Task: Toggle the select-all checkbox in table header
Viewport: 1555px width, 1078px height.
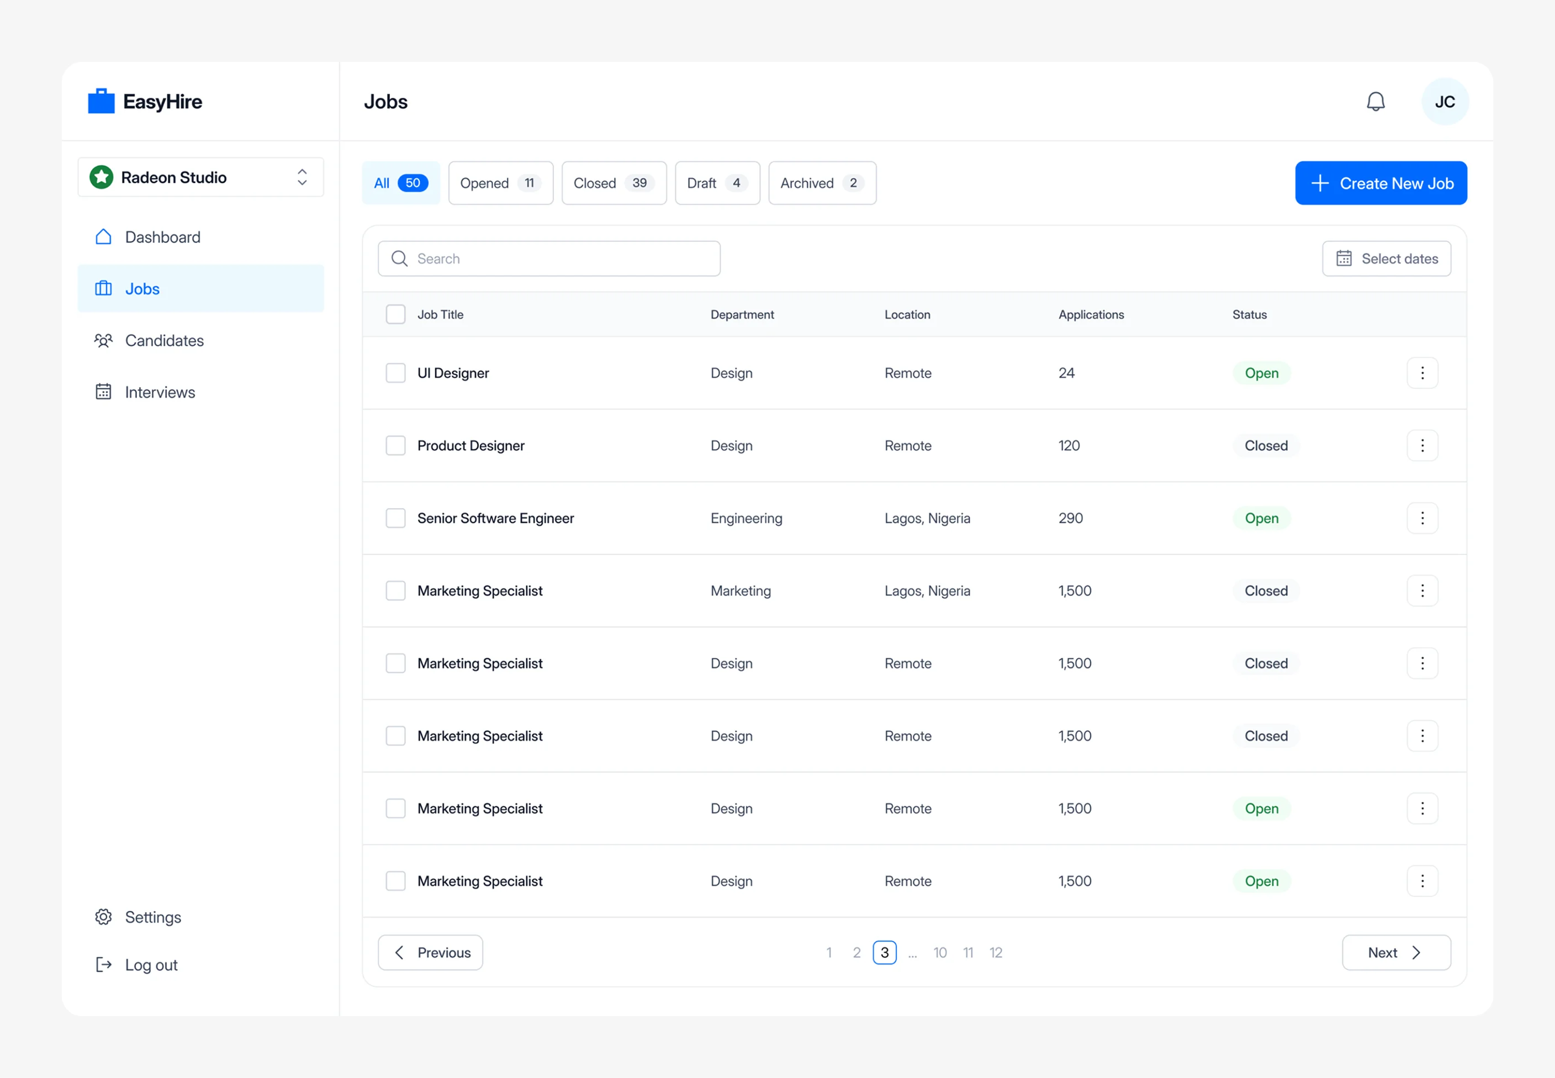Action: (x=396, y=314)
